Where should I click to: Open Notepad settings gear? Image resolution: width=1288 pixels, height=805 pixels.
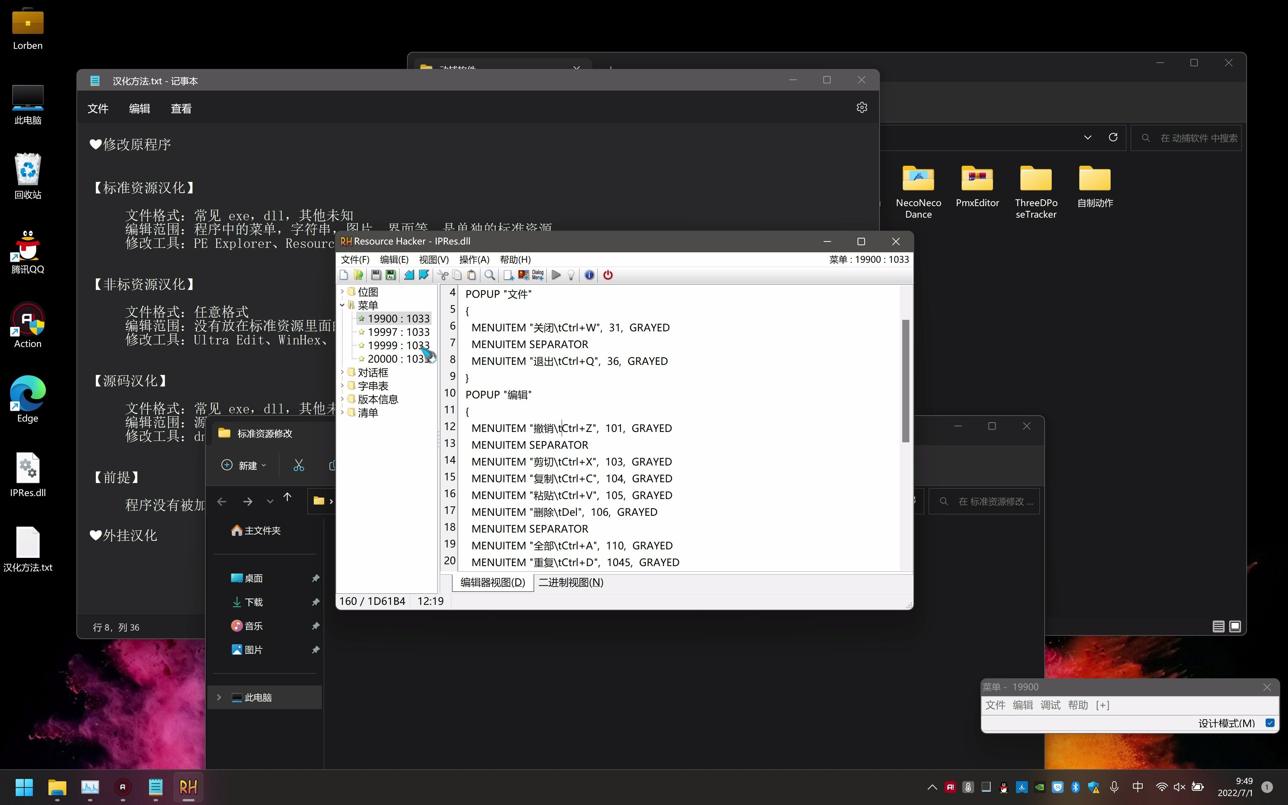click(x=862, y=108)
